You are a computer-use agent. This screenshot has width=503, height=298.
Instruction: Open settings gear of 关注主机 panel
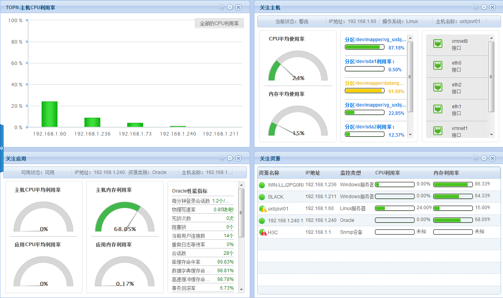point(484,7)
